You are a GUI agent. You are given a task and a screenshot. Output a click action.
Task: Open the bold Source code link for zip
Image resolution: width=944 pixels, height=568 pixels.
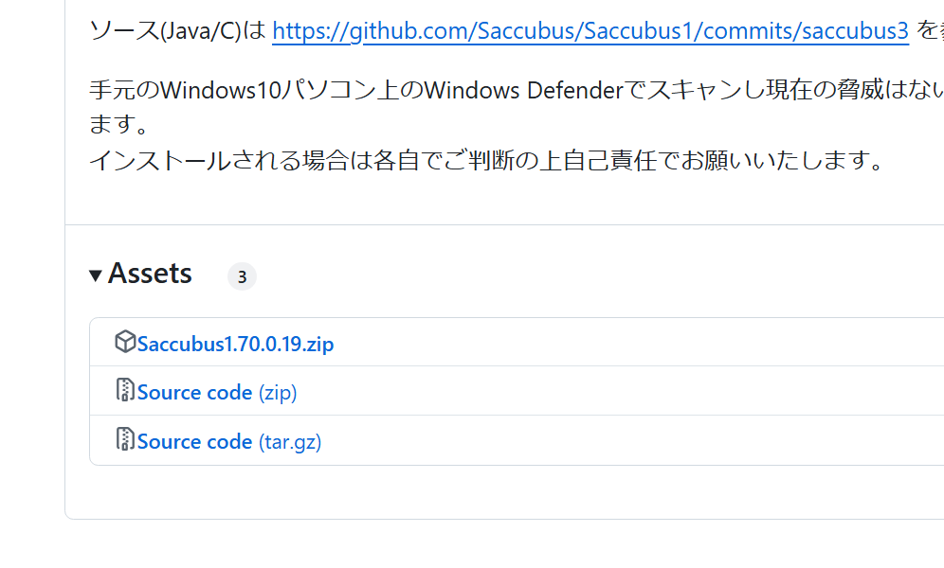[x=194, y=393]
